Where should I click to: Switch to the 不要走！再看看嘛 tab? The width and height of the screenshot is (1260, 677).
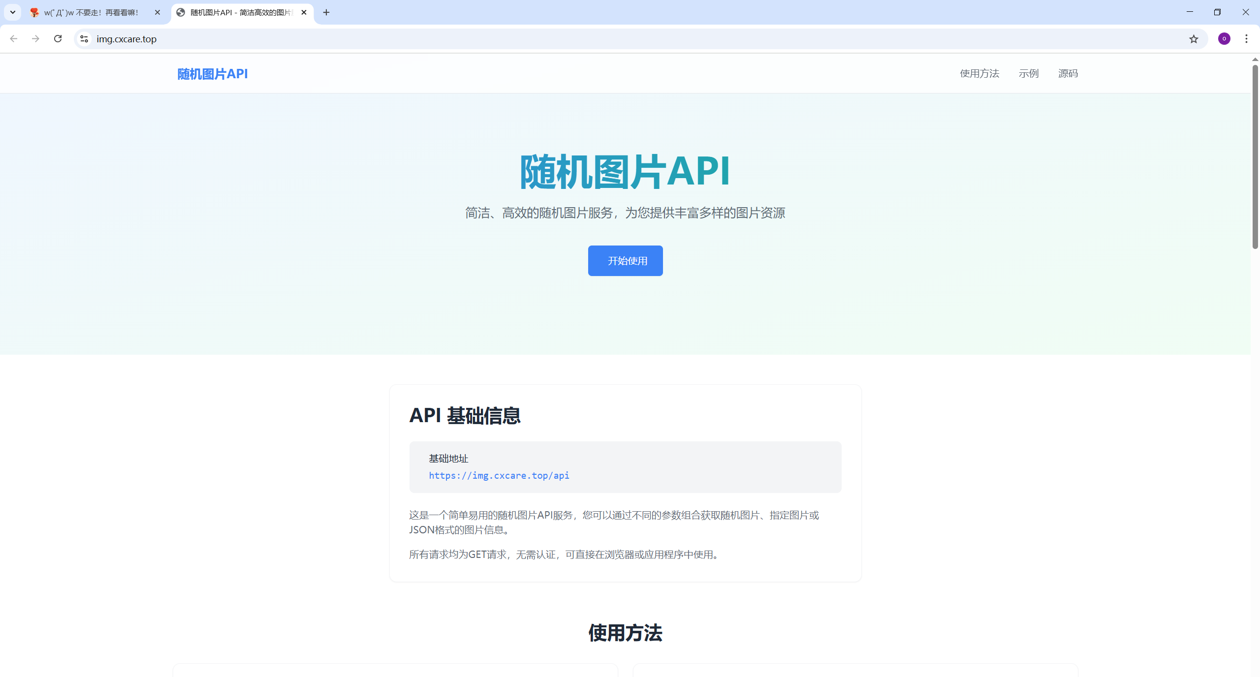click(91, 12)
